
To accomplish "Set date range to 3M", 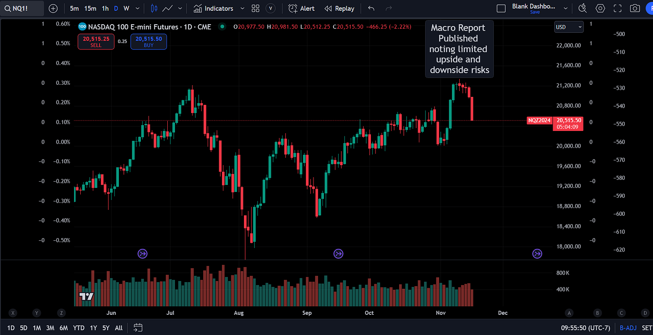I will click(x=50, y=328).
